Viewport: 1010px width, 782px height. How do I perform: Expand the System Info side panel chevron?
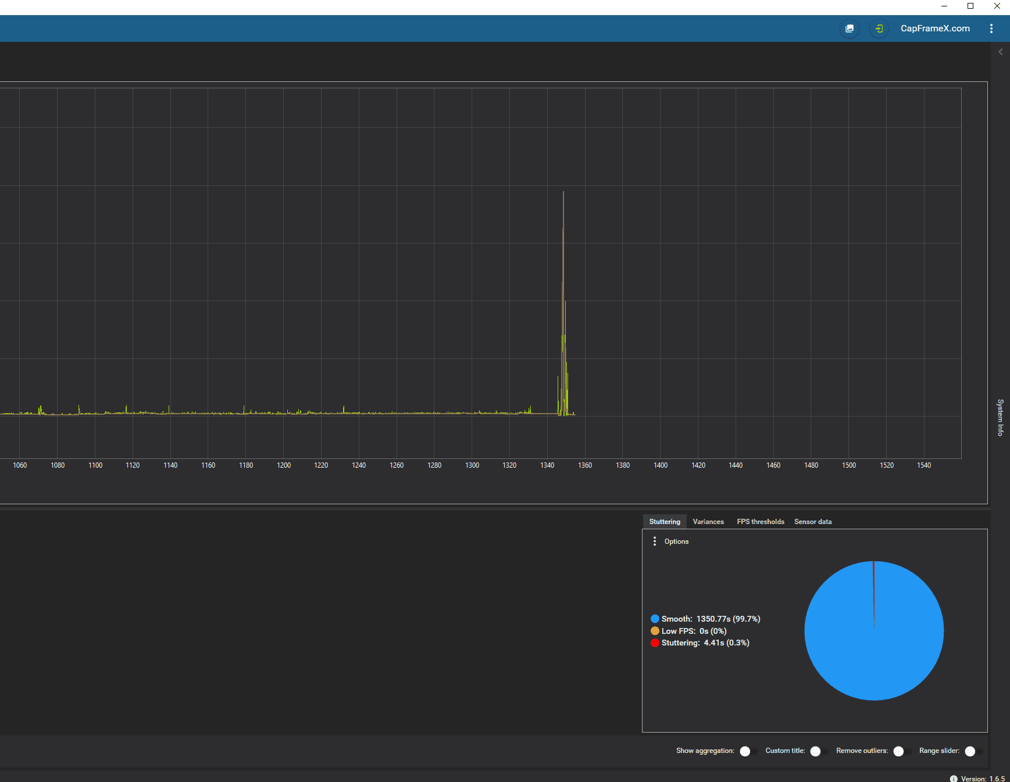1001,52
